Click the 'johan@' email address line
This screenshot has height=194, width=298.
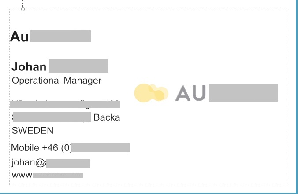click(29, 162)
